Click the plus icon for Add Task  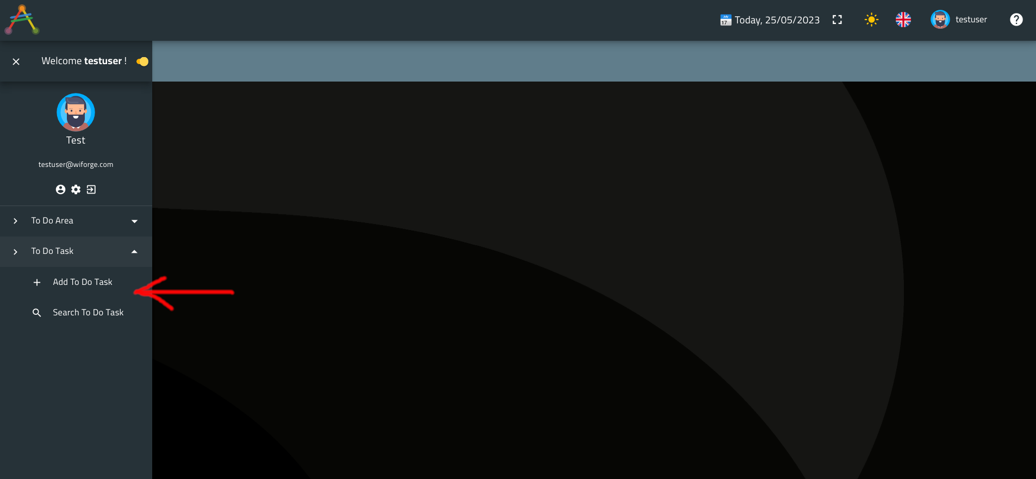[x=37, y=282]
